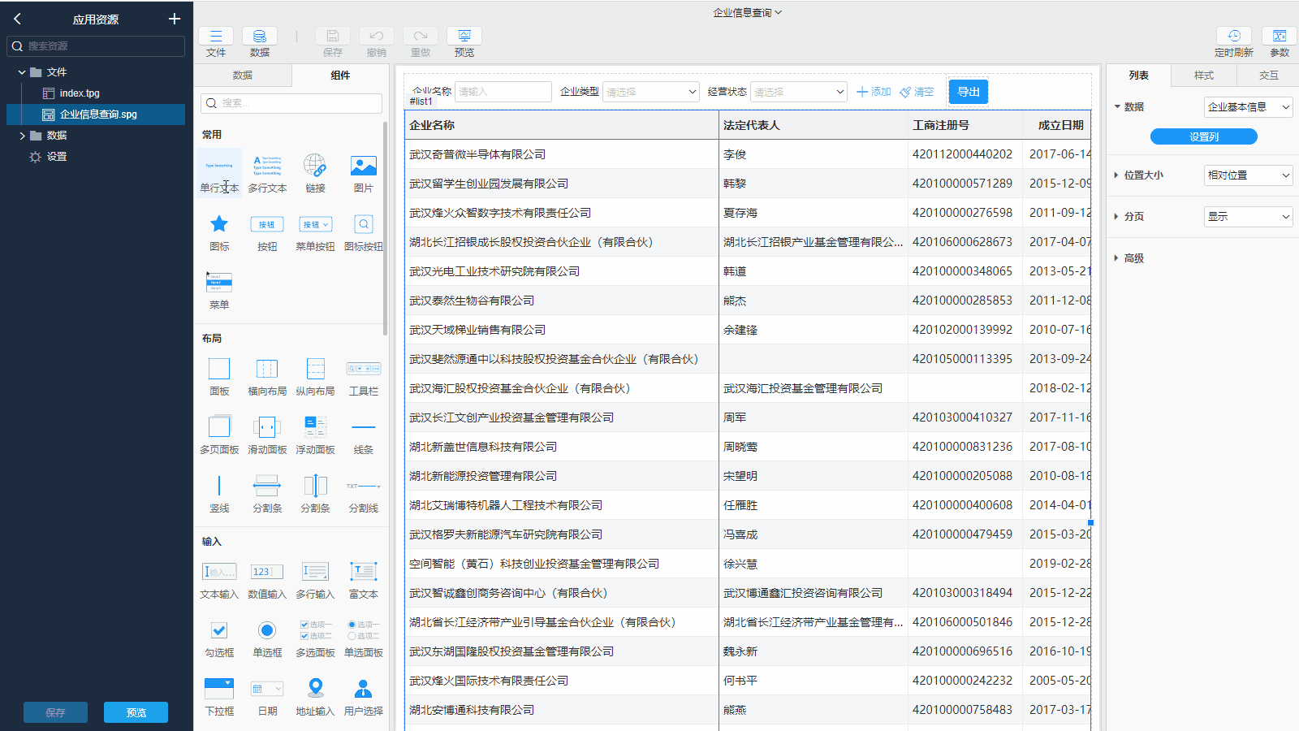Add a new application resource with plus
Image resolution: width=1299 pixels, height=731 pixels.
pyautogui.click(x=175, y=19)
